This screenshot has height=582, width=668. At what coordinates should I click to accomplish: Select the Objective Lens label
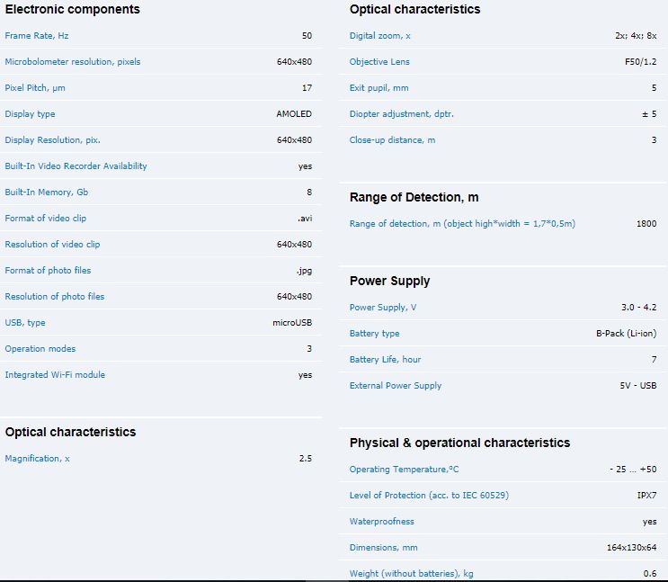(379, 62)
